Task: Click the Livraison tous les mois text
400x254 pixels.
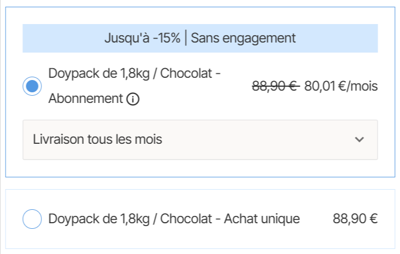Action: coord(97,139)
